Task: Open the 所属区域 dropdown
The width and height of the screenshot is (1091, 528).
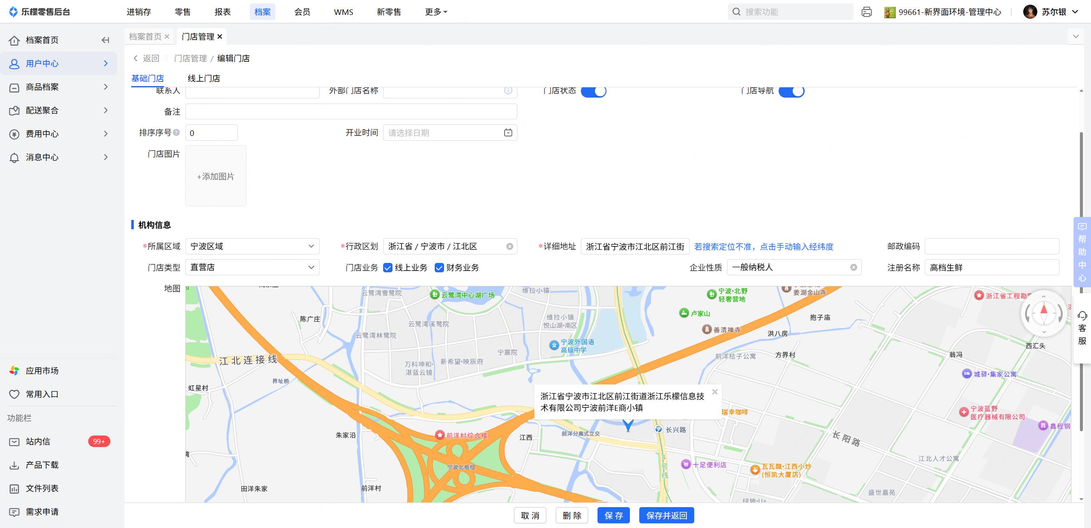Action: [252, 246]
